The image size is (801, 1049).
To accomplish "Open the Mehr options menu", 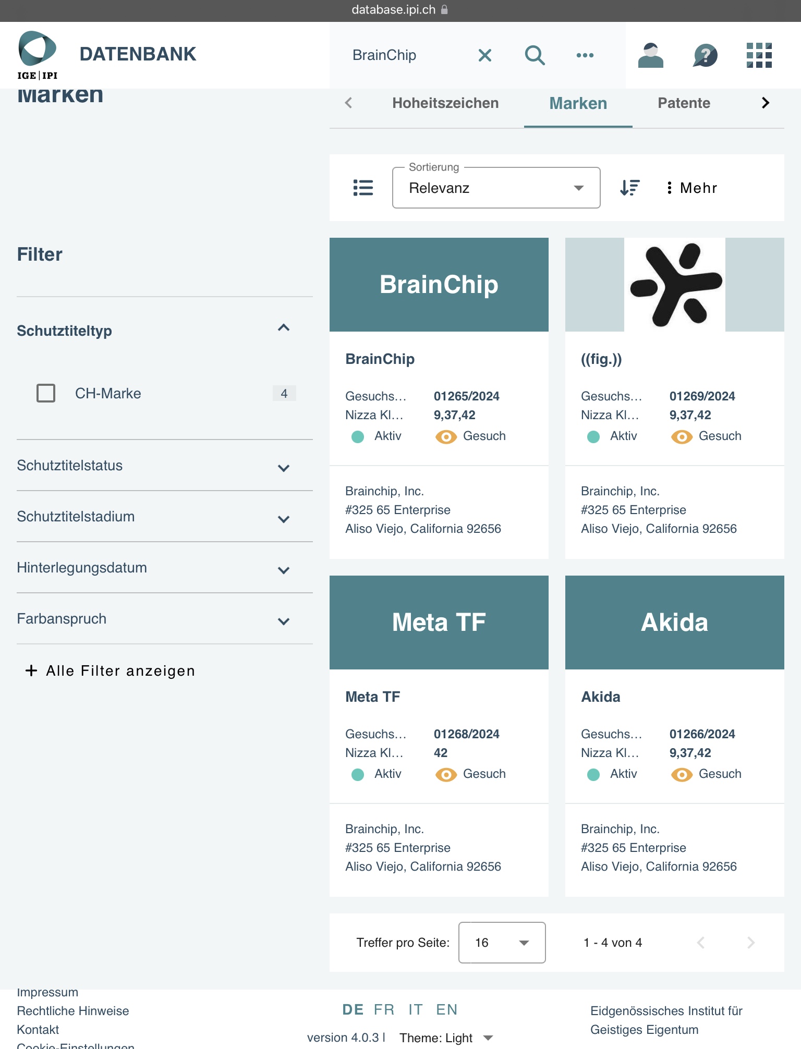I will point(691,188).
